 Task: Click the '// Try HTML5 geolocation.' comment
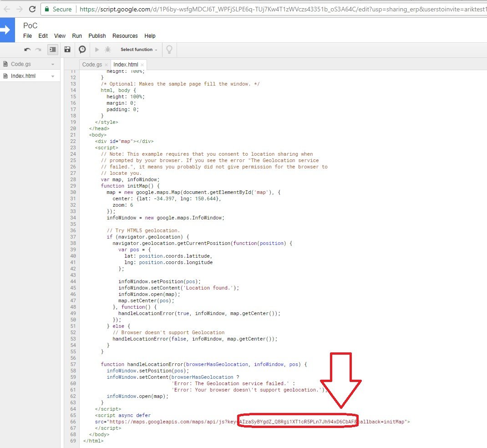pyautogui.click(x=143, y=230)
